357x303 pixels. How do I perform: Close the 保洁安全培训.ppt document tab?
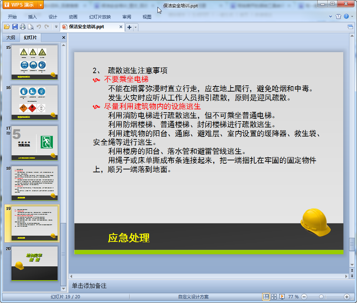pyautogui.click(x=121, y=27)
